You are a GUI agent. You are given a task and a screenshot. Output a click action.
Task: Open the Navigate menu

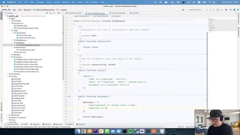point(40,2)
